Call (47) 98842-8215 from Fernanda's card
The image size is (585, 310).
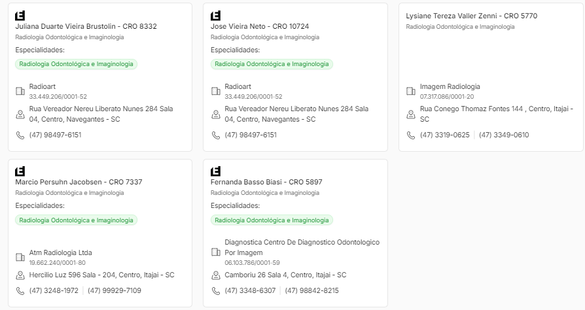click(311, 290)
